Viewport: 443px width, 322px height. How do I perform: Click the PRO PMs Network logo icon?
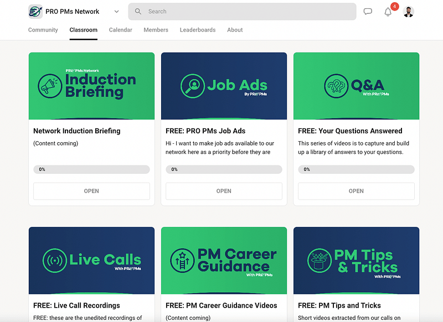(35, 12)
